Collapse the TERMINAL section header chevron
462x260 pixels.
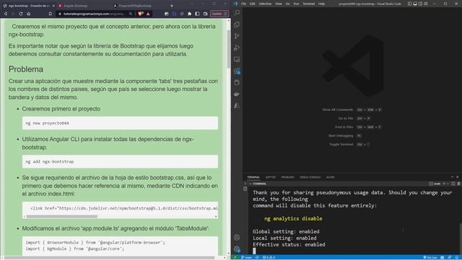pyautogui.click(x=250, y=183)
